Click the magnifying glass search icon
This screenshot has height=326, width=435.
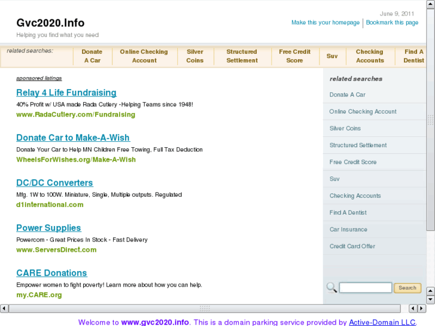pyautogui.click(x=331, y=288)
